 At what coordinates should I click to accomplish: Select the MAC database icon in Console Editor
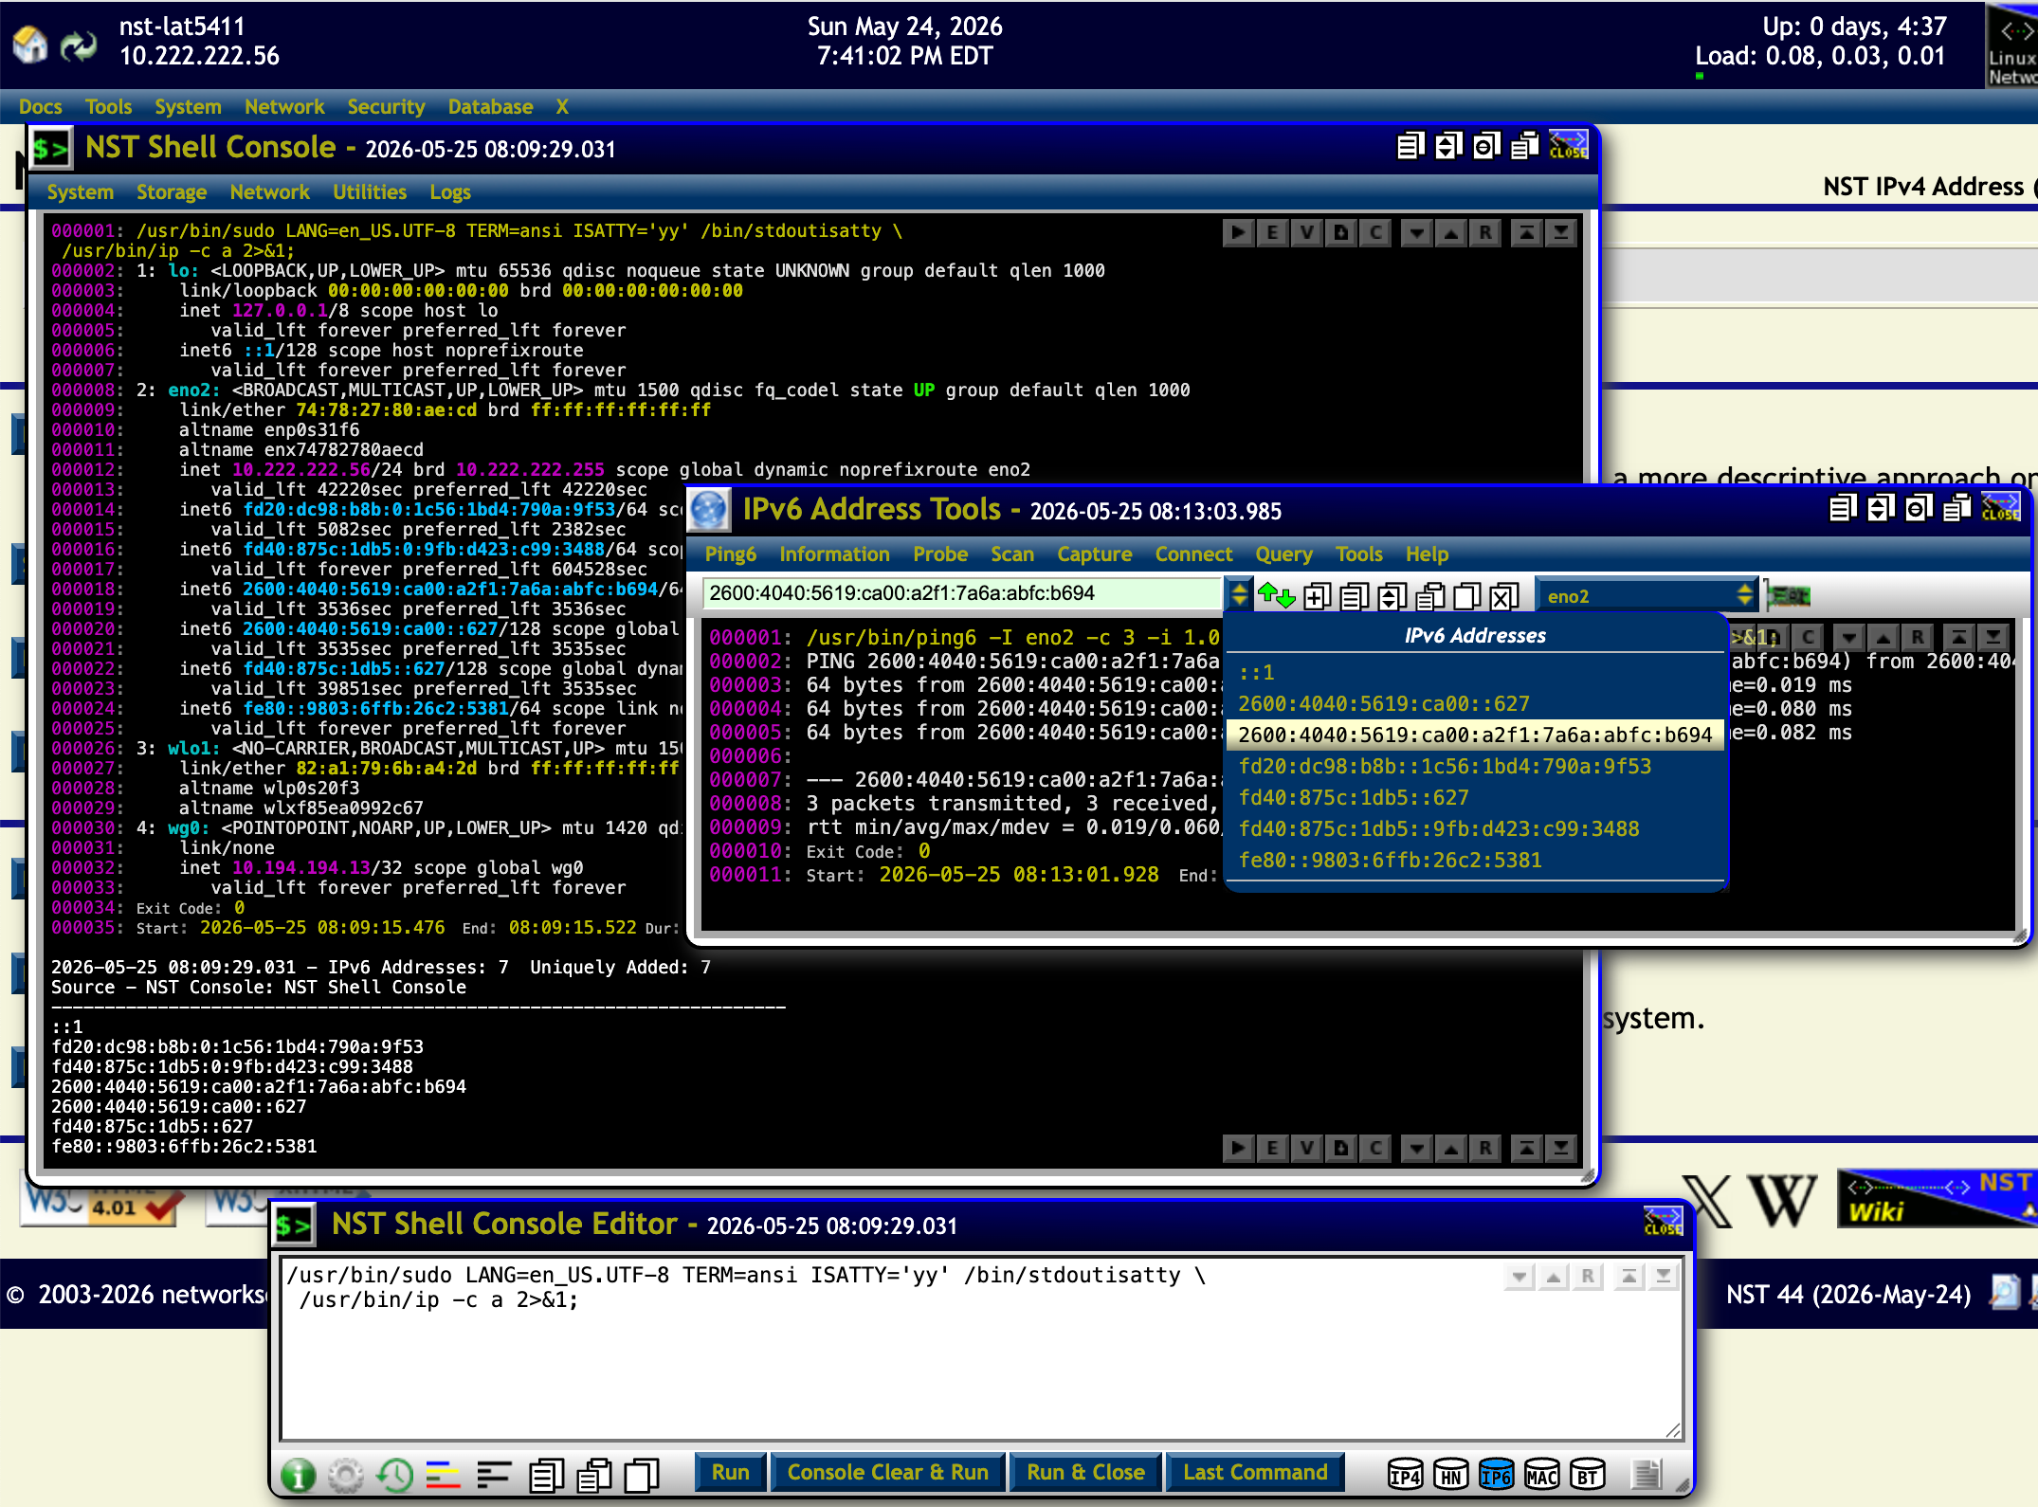pos(1541,1474)
